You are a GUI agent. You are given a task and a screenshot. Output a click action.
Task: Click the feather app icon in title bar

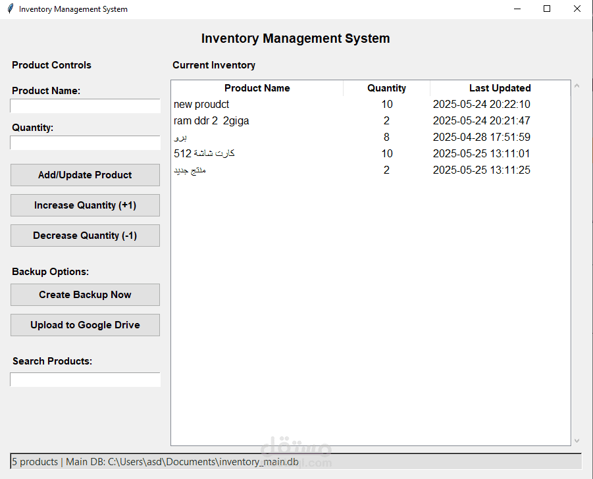coord(11,9)
